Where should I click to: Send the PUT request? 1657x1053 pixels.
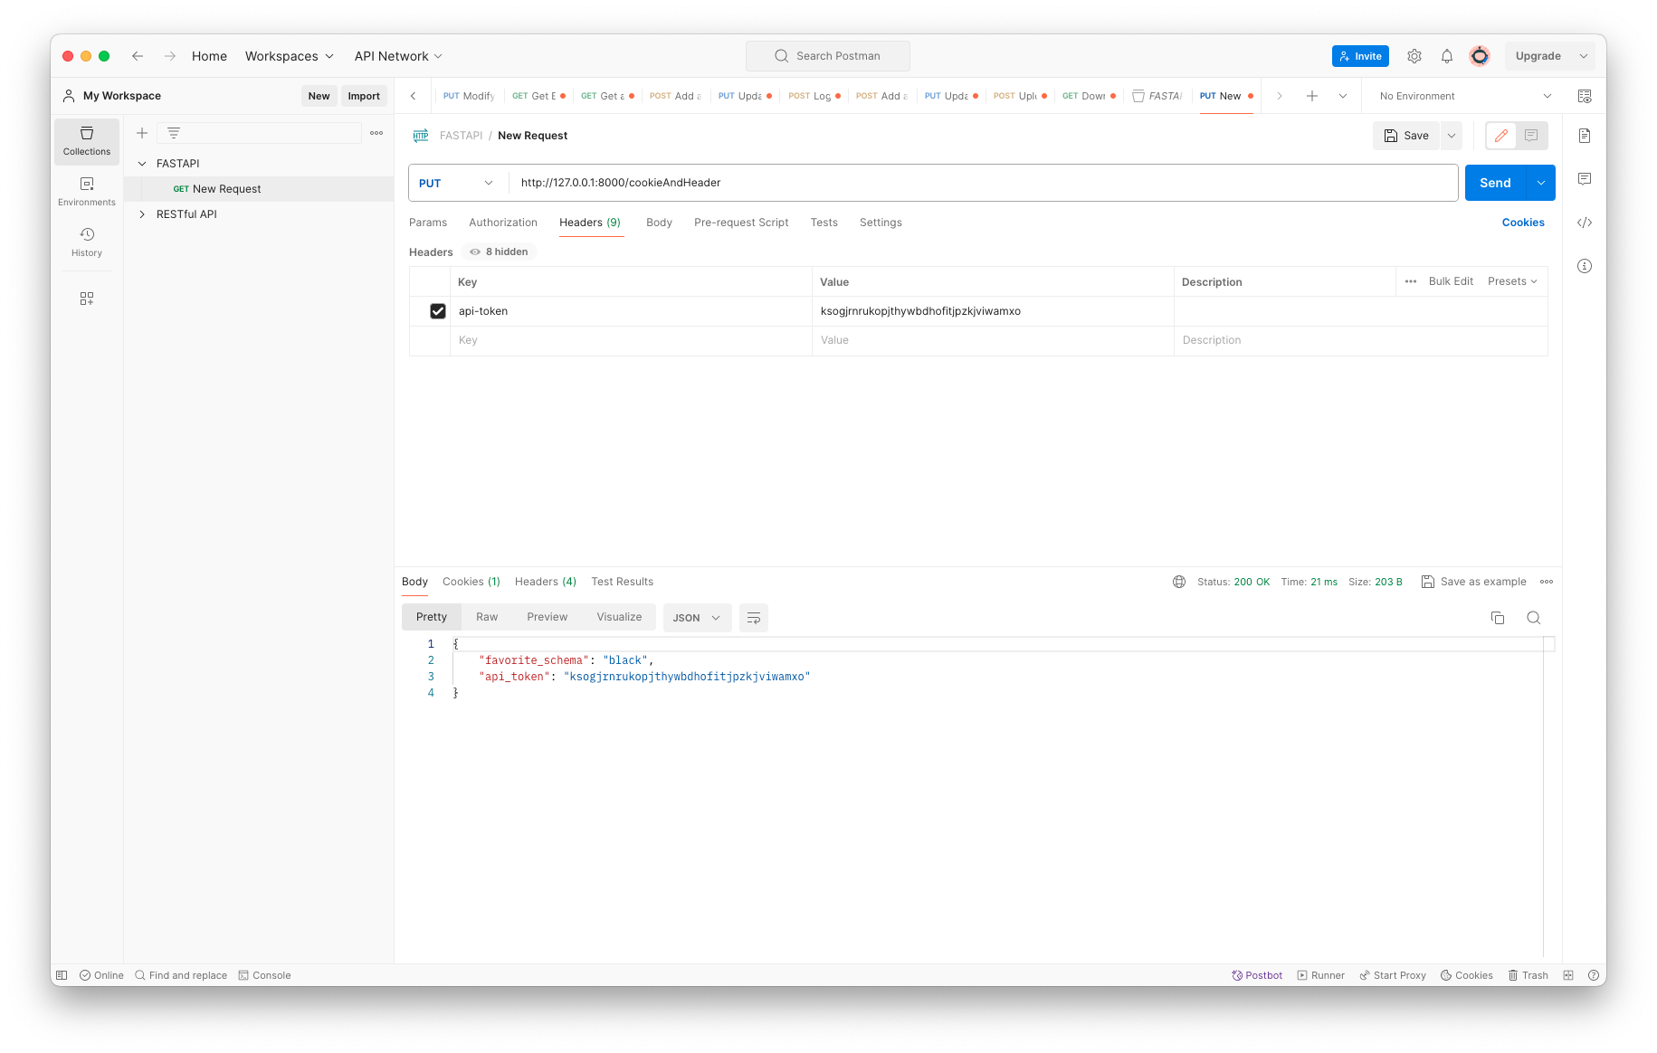(x=1495, y=183)
